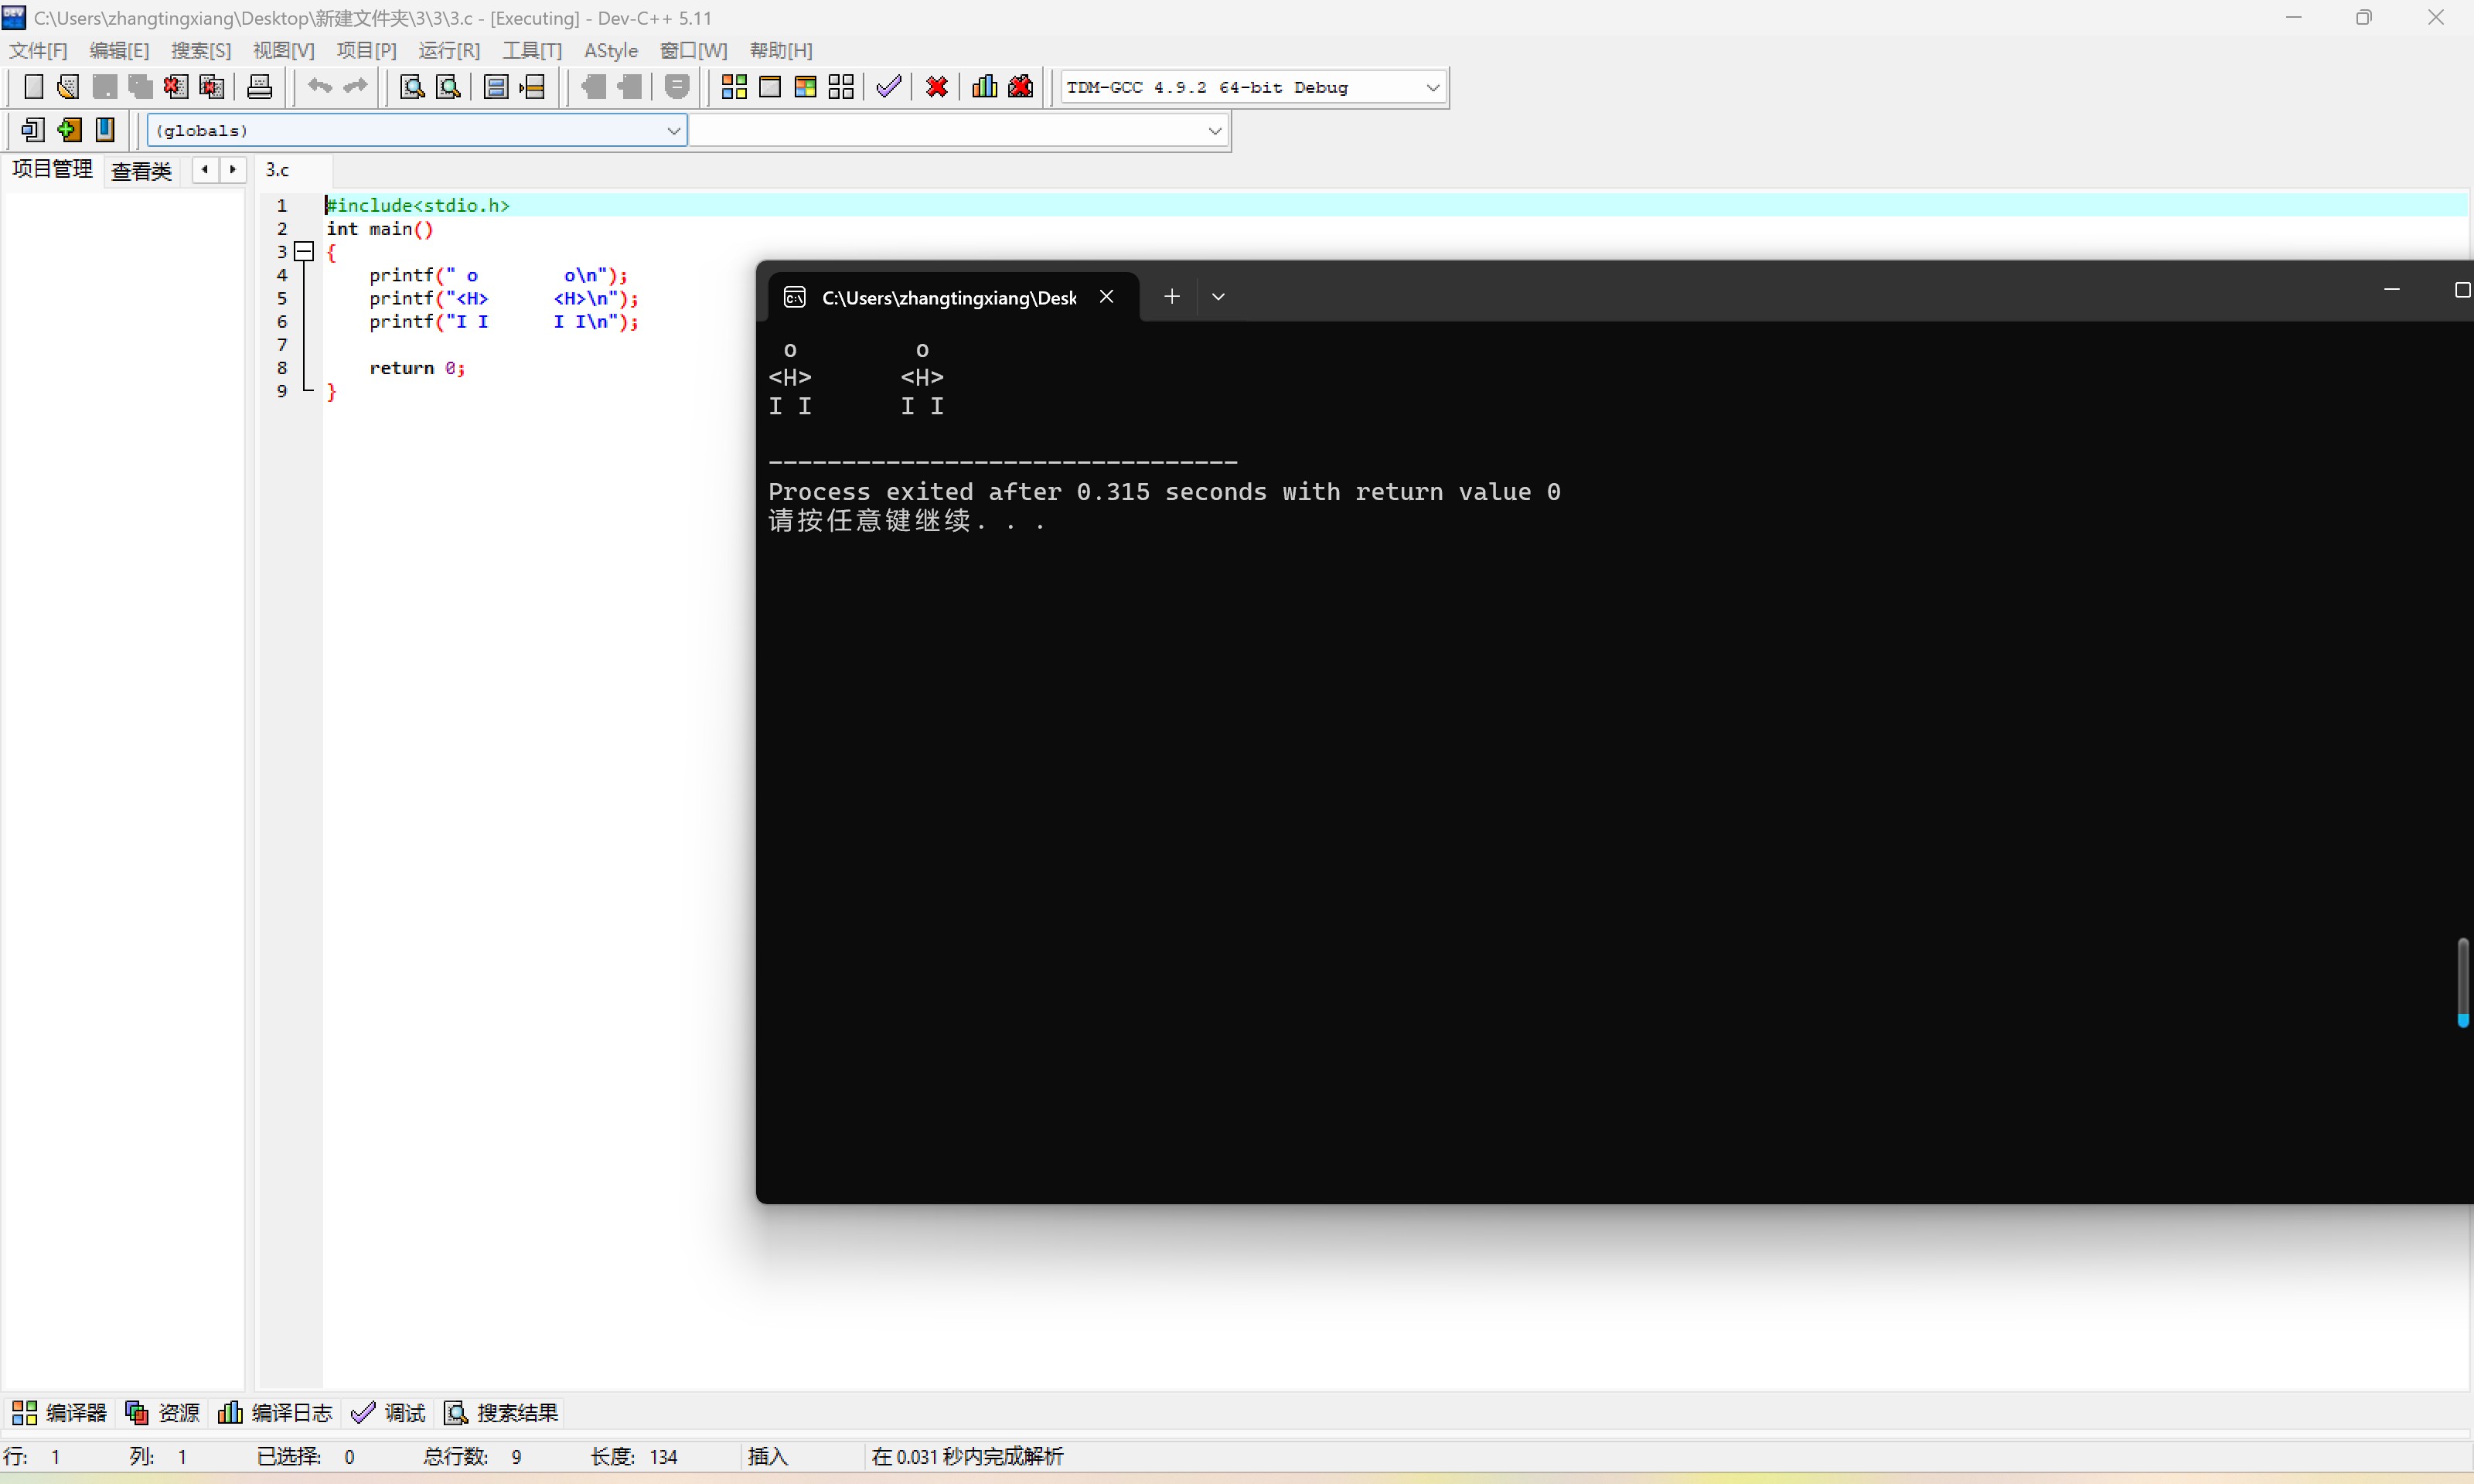Open Profile analysis bar-chart icon
Image resolution: width=2474 pixels, height=1484 pixels.
(984, 87)
